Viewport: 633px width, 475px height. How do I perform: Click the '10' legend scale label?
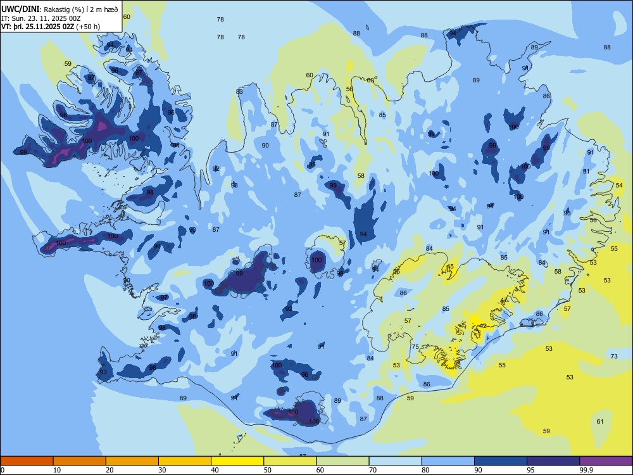click(57, 470)
